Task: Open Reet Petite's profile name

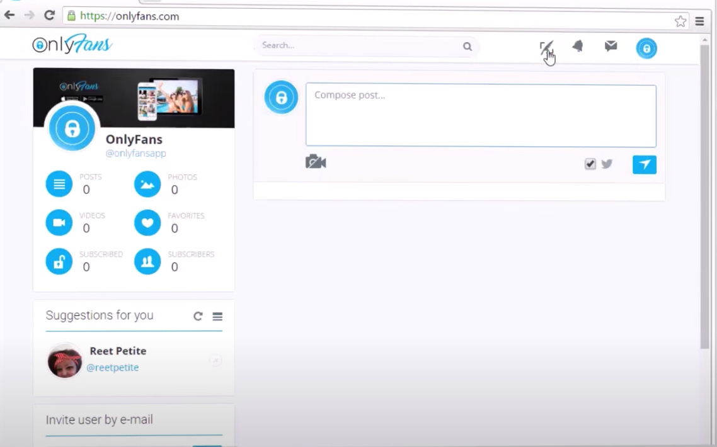Action: point(118,351)
